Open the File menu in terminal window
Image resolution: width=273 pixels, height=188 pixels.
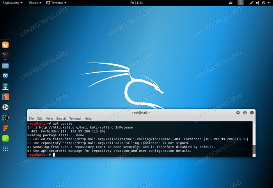coord(31,118)
